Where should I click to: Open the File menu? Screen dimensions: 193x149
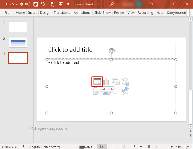click(x=7, y=12)
